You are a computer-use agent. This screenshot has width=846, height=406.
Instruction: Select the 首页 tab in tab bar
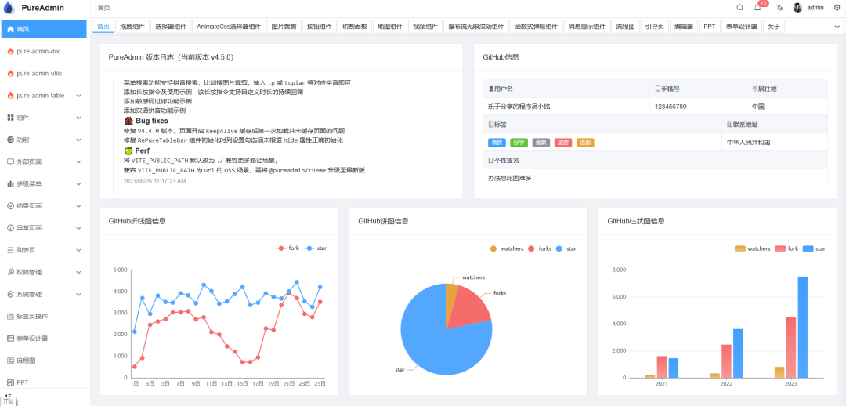pos(103,27)
